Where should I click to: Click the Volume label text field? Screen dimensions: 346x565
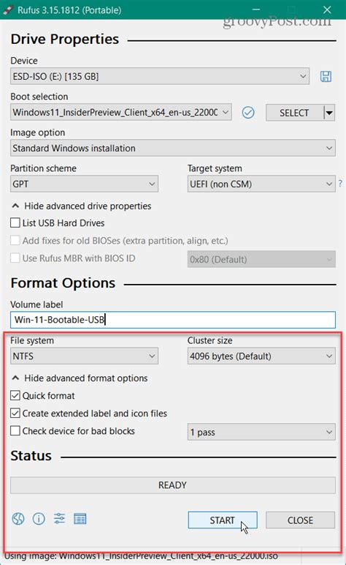coord(173,320)
